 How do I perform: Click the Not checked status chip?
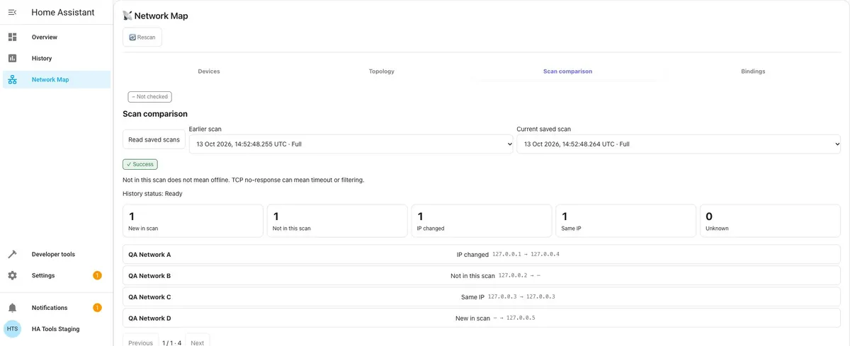coord(149,97)
